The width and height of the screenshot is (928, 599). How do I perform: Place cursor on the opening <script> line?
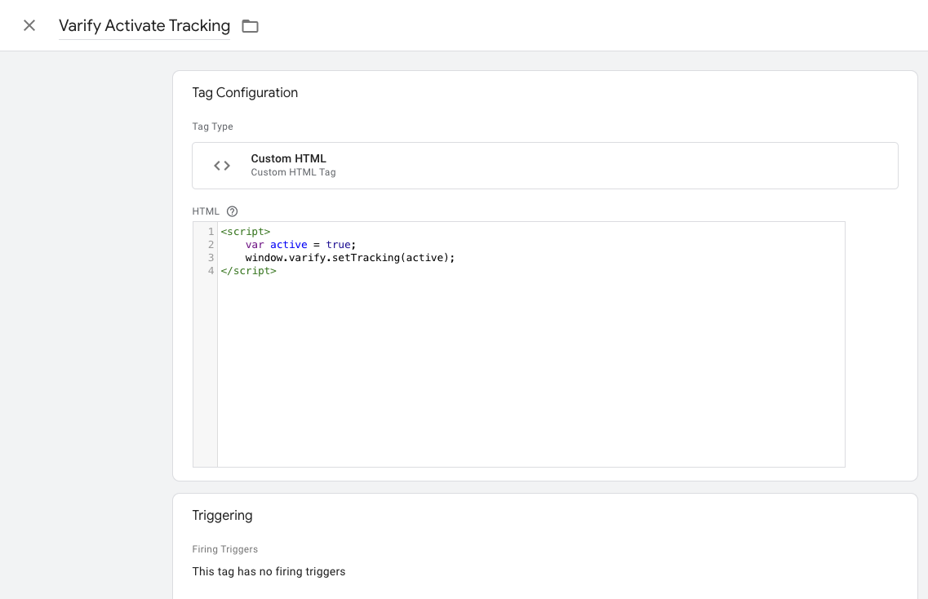pos(246,232)
